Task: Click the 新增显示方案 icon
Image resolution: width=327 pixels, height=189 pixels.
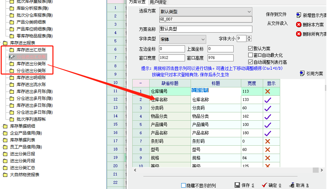Action: [299, 15]
